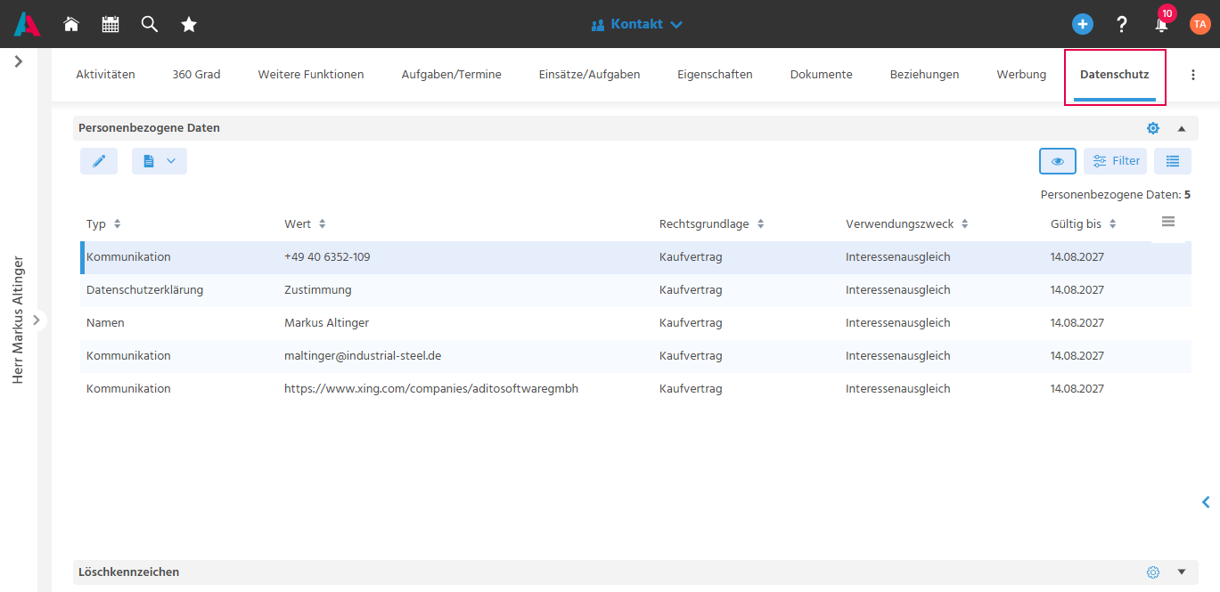
Task: Click Interessenausgleich in the Datenschutzerklärung row
Action: [898, 290]
